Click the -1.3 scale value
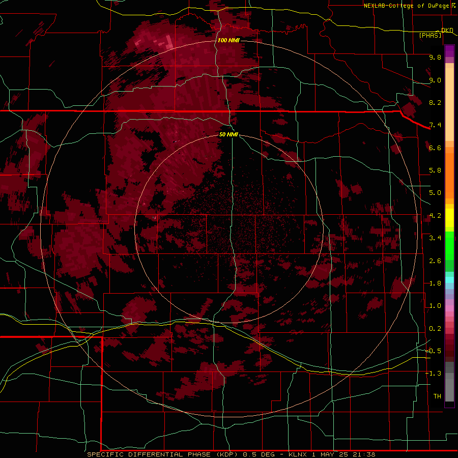Viewport: 458px width, 458px height. [434, 374]
